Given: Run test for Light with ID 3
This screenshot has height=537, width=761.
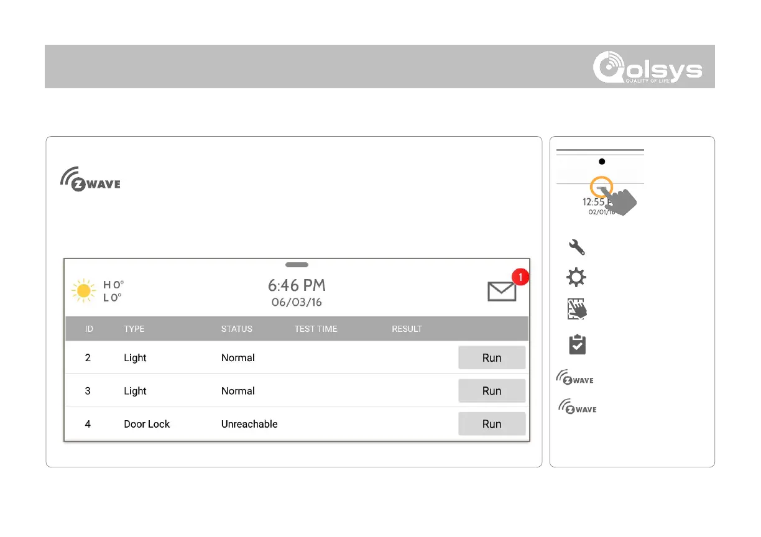Looking at the screenshot, I should pos(492,391).
